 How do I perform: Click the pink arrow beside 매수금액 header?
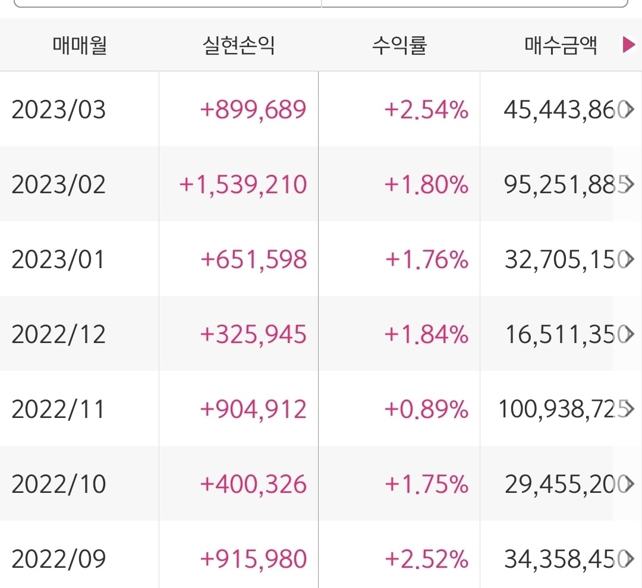click(629, 45)
